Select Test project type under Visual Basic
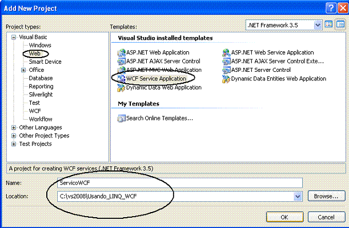Viewport: 349px width, 228px height. [x=34, y=103]
